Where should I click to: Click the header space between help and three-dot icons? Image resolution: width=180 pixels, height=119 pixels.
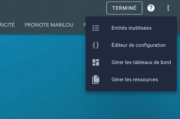(x=161, y=8)
